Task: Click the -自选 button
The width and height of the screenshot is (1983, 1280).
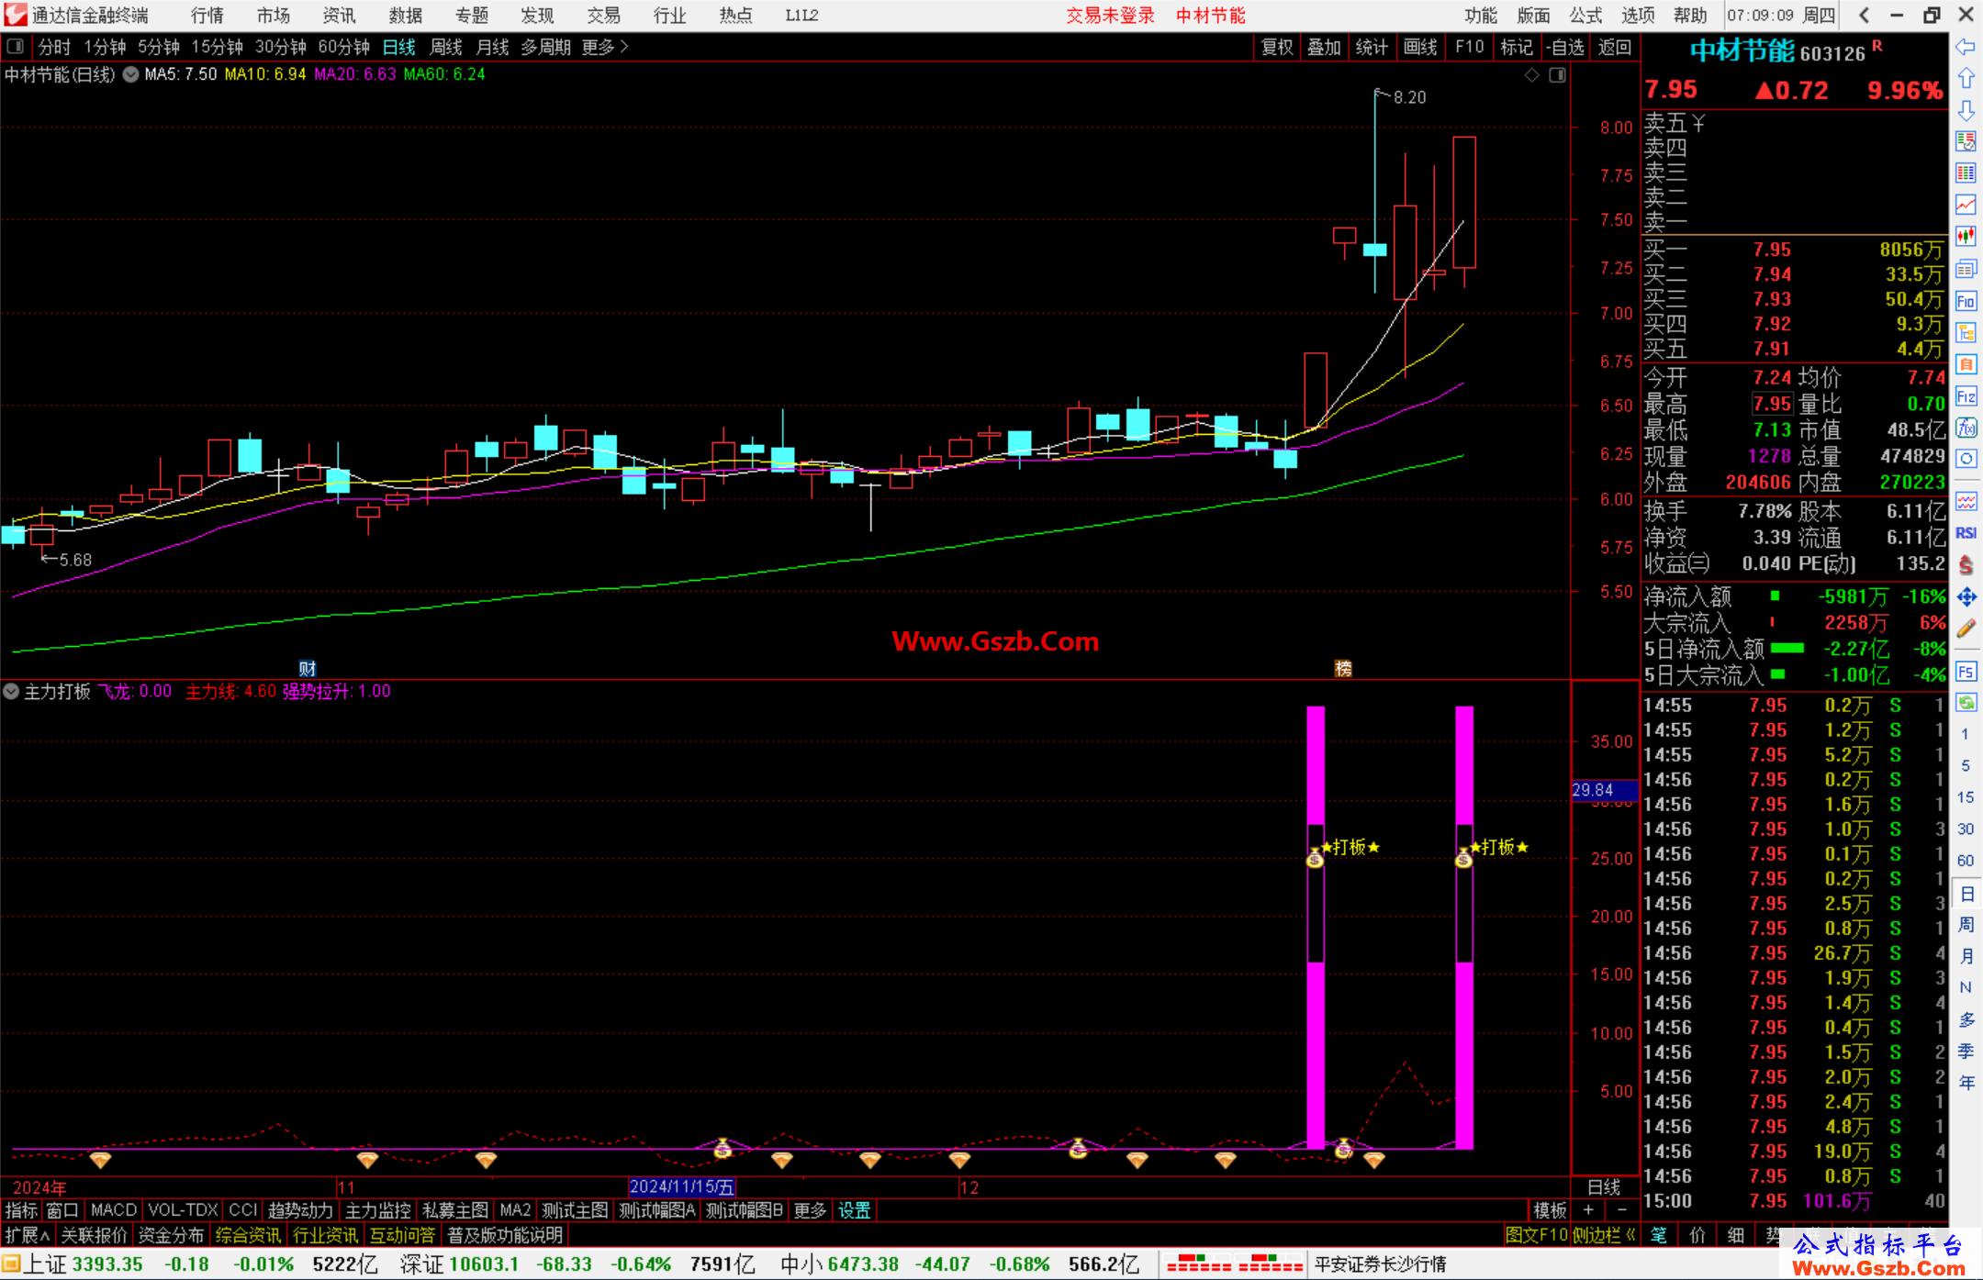Action: click(1565, 47)
